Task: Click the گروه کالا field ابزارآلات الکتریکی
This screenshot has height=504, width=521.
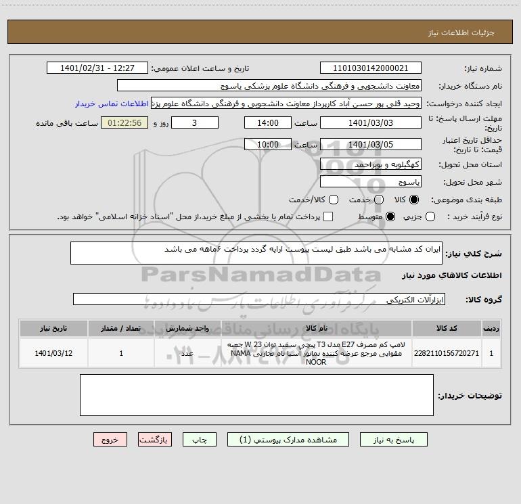Action: [259, 299]
